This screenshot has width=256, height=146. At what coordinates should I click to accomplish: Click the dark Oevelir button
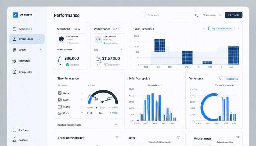(233, 15)
